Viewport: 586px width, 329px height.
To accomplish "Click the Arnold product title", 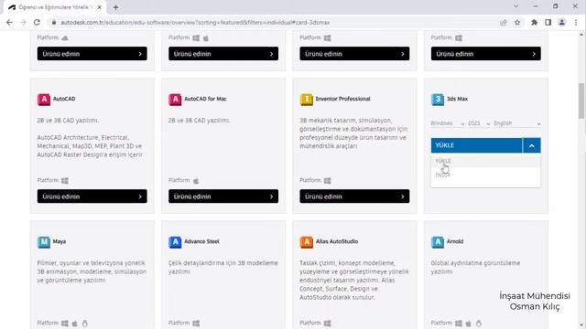I will 455,241.
